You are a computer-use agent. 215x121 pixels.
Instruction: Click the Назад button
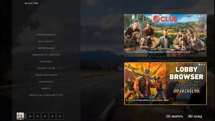click(x=195, y=117)
